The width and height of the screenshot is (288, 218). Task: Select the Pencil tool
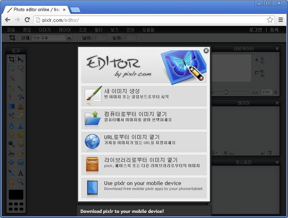pyautogui.click(x=12, y=88)
